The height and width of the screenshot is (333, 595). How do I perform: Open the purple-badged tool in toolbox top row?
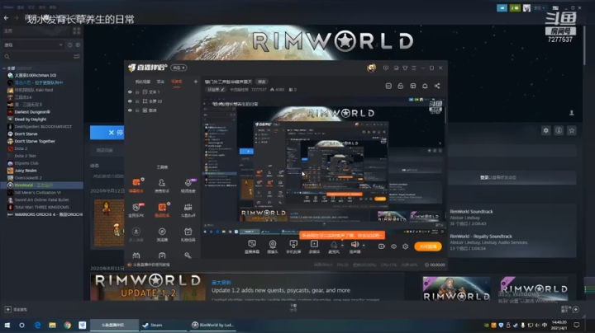tap(188, 185)
